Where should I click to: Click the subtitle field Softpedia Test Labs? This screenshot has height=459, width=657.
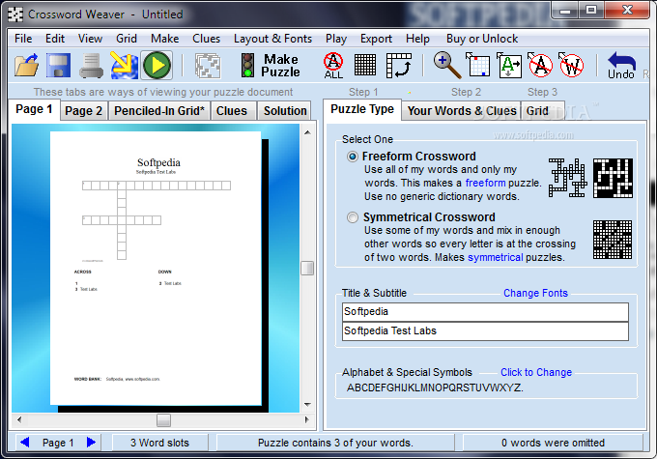pyautogui.click(x=485, y=331)
